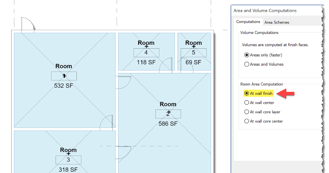
Task: Select the Room 3 tag
Action: [68, 160]
